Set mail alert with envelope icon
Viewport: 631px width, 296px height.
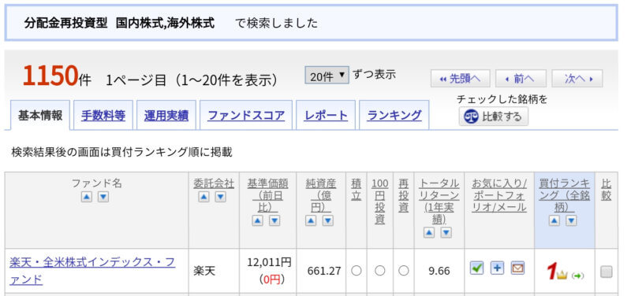(x=518, y=268)
